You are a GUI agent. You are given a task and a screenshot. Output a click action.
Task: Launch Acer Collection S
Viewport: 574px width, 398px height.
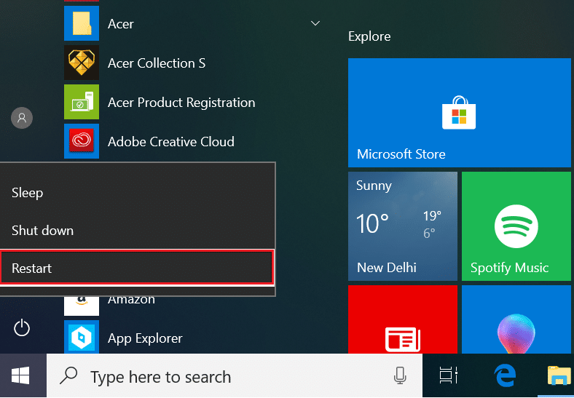point(156,63)
